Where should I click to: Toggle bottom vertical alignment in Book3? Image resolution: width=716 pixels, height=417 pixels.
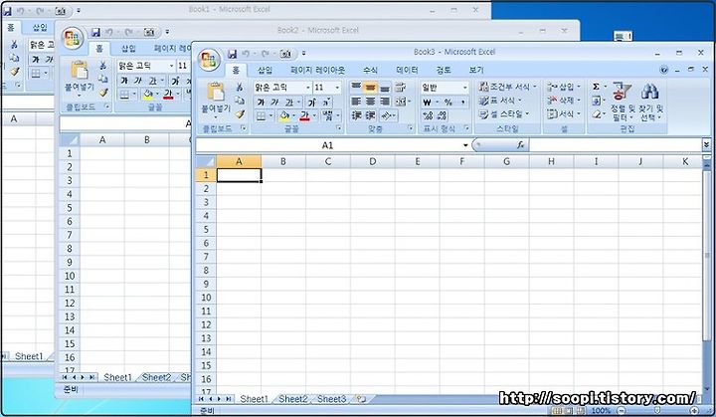(385, 87)
